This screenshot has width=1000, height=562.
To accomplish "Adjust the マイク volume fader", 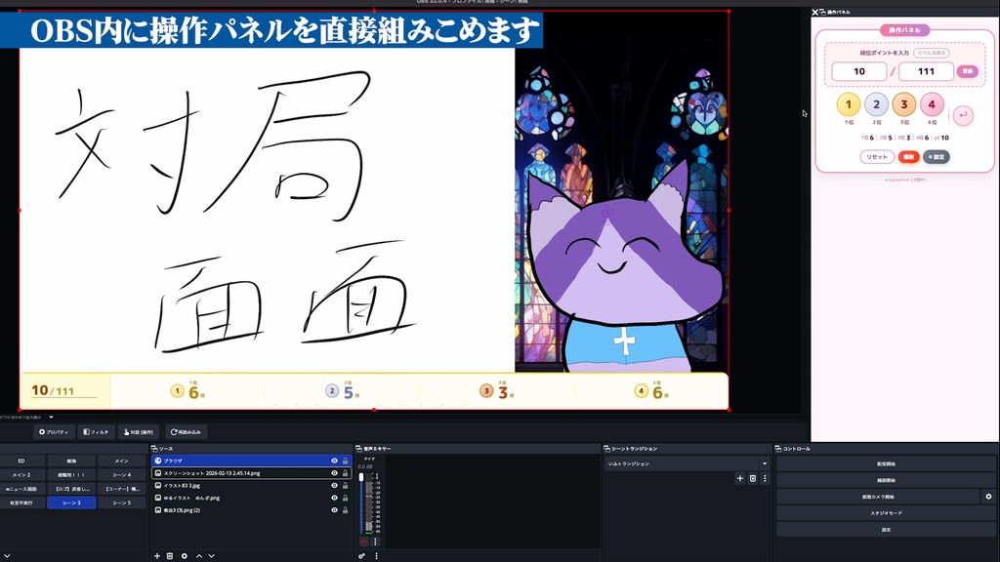I will click(x=361, y=475).
